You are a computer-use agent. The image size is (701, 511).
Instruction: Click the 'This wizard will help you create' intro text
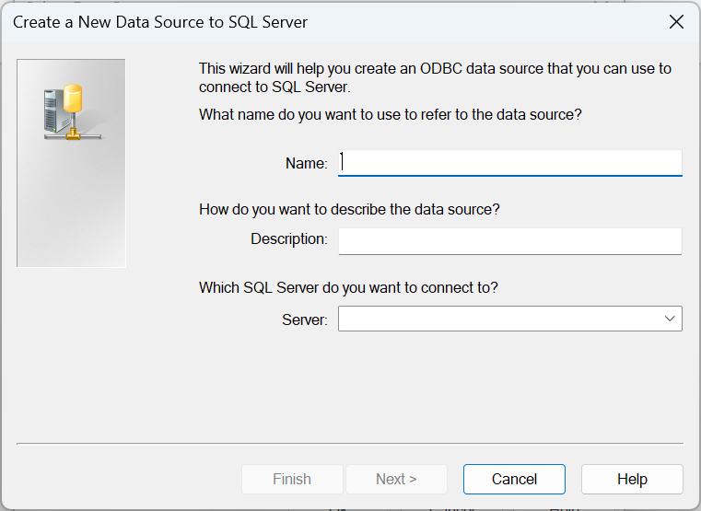(x=435, y=77)
